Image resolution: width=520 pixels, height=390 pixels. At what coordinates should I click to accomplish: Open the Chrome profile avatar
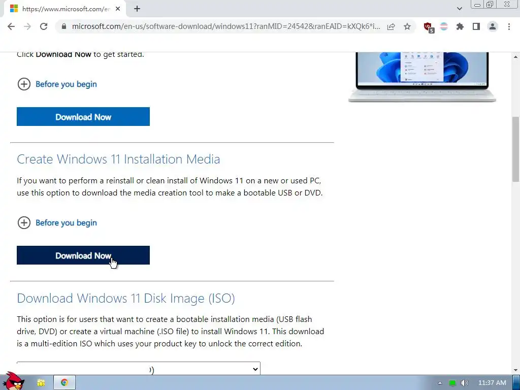(x=493, y=26)
